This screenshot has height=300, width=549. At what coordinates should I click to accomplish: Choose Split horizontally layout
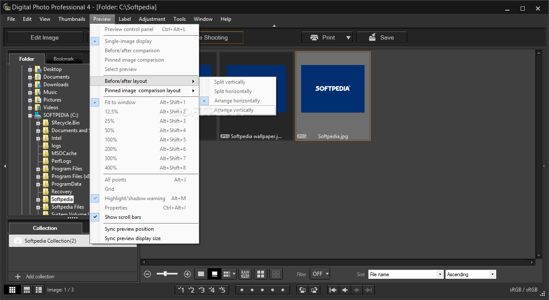pos(238,91)
